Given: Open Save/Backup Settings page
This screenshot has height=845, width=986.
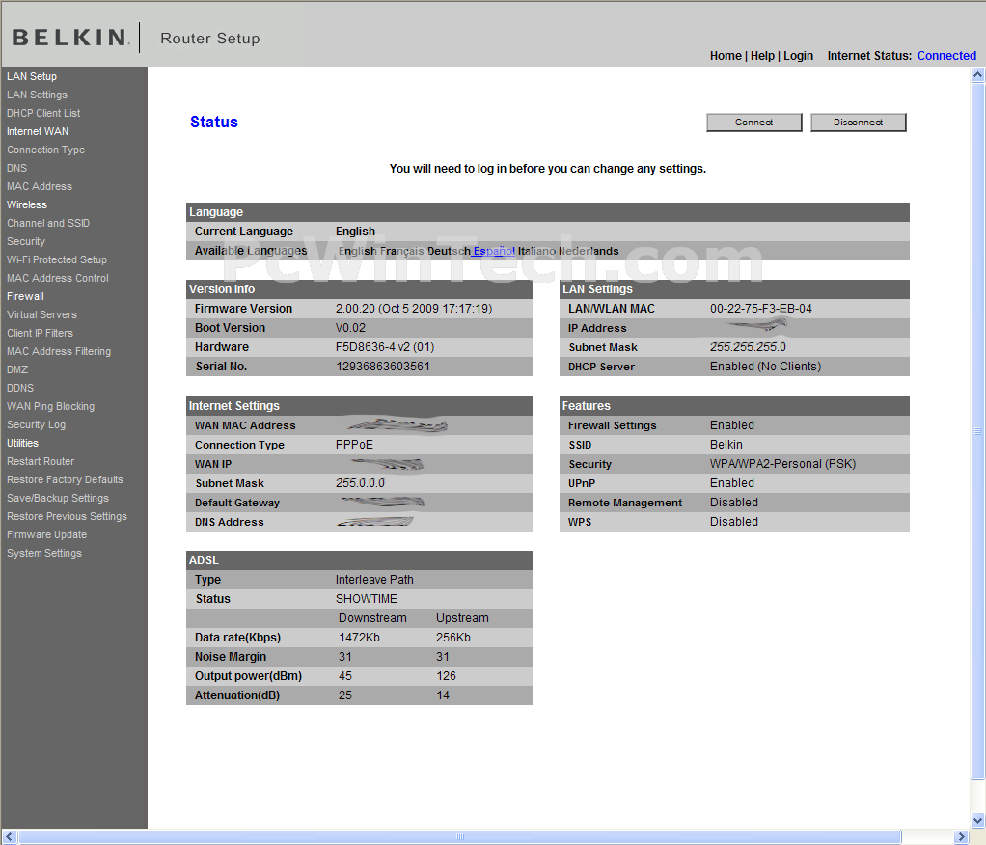Looking at the screenshot, I should click(x=57, y=498).
